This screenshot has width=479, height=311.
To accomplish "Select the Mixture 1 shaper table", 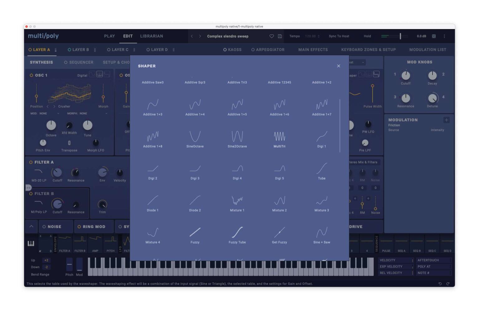I will (237, 203).
